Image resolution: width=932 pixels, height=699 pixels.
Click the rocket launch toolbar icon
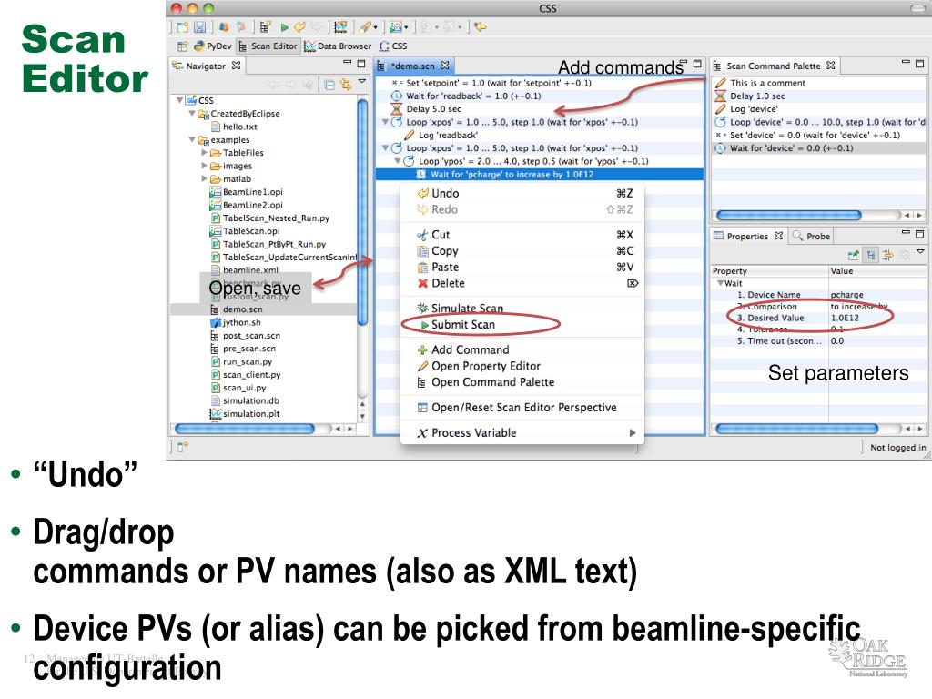(365, 26)
